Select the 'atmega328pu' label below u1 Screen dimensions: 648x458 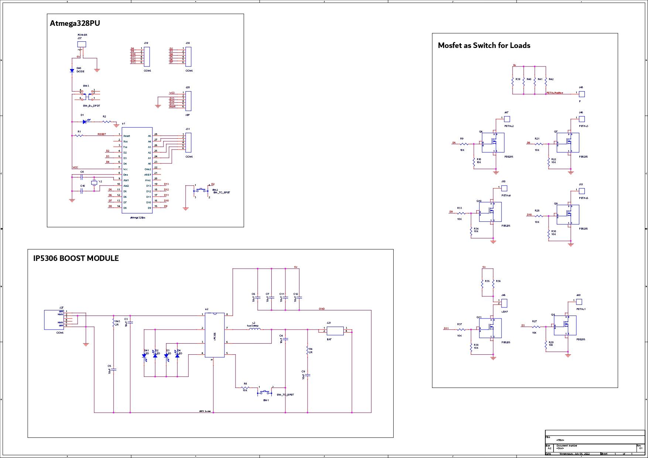(138, 217)
